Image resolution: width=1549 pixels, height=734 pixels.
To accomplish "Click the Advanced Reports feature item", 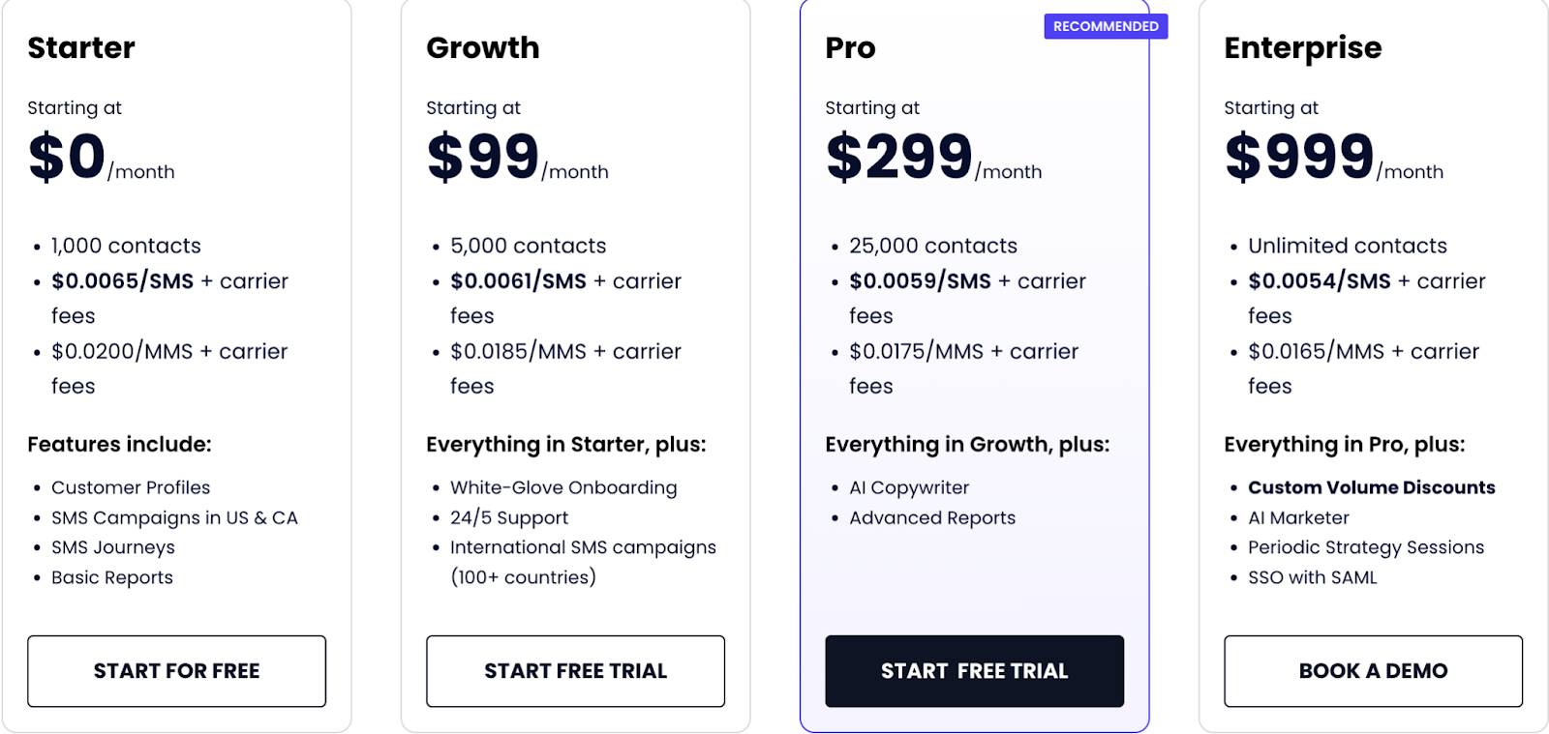I will pyautogui.click(x=932, y=517).
